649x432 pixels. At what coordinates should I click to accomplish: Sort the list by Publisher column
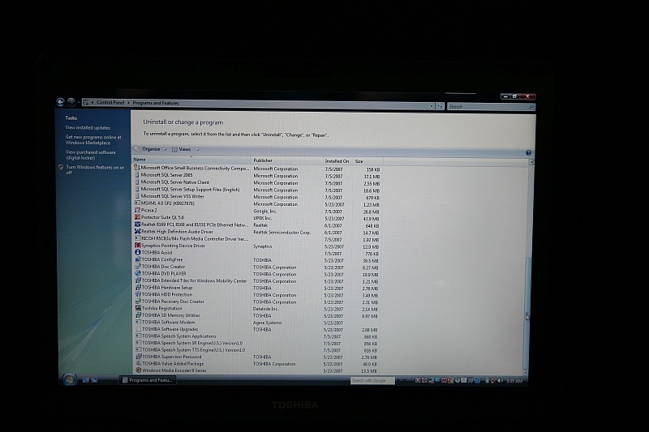click(287, 160)
